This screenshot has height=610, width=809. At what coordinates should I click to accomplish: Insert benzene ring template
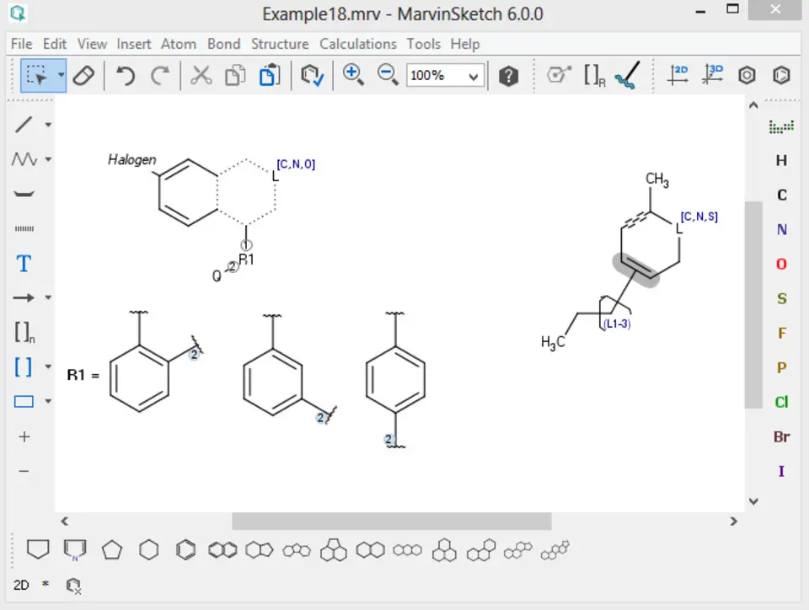point(185,550)
